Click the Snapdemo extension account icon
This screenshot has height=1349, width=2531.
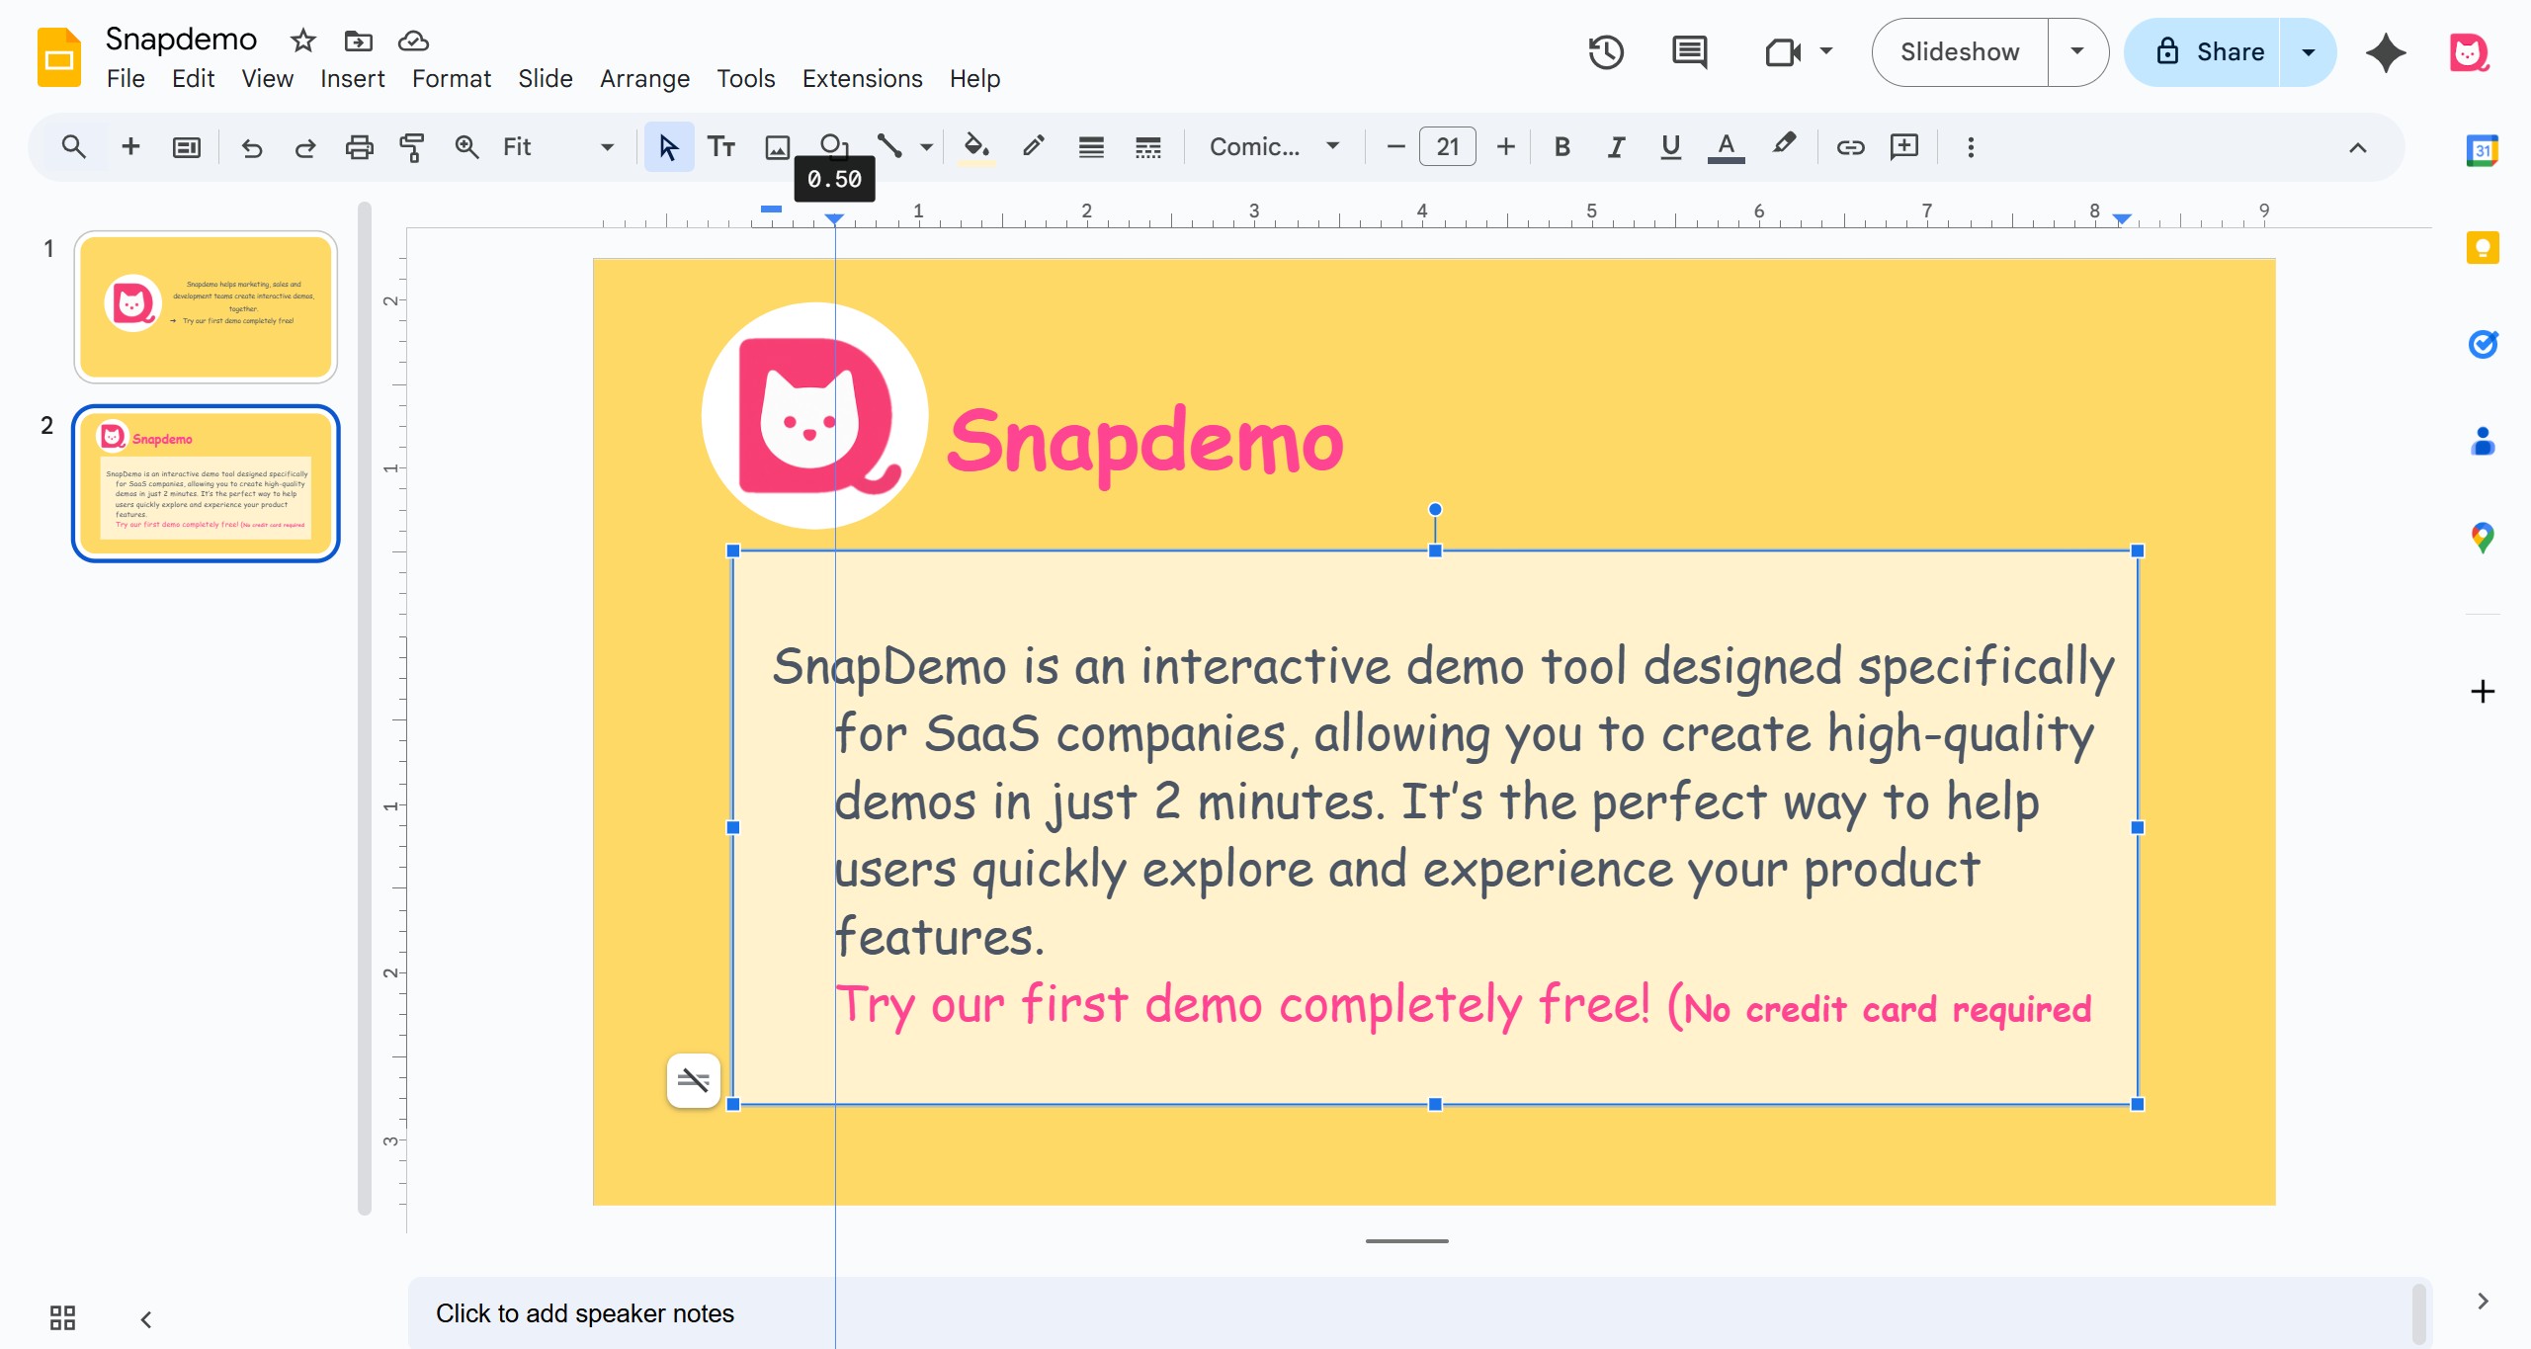coord(2469,52)
